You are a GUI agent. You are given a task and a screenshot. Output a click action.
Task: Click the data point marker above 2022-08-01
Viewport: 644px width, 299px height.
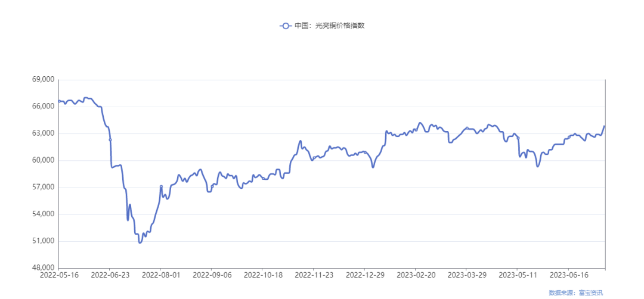(161, 186)
